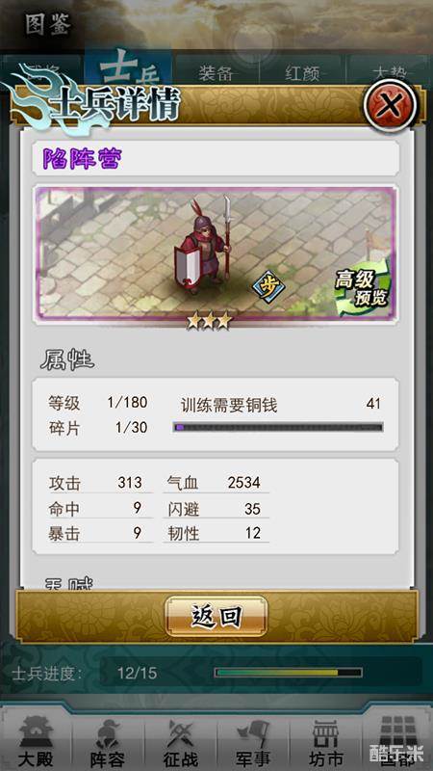Tap the 图鉴 title label
Viewport: 433px width, 771px height.
(49, 25)
